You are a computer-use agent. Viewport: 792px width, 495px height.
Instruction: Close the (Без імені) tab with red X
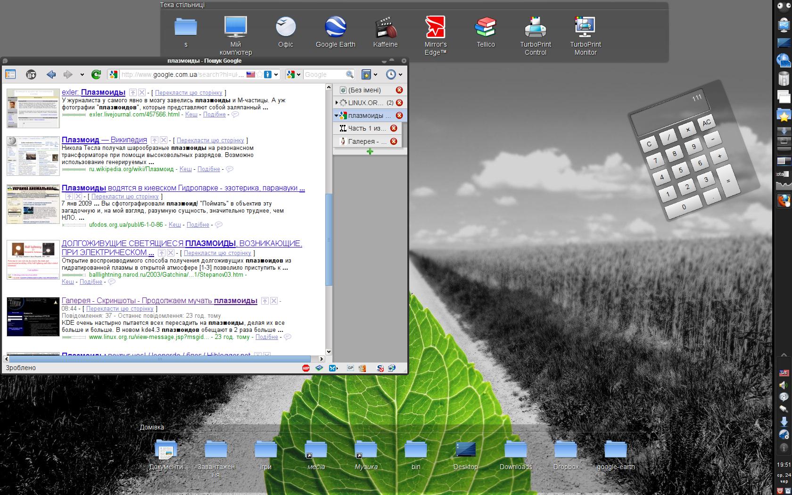[x=399, y=90]
